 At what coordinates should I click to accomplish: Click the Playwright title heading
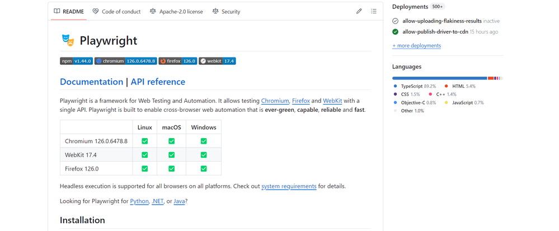pos(109,41)
